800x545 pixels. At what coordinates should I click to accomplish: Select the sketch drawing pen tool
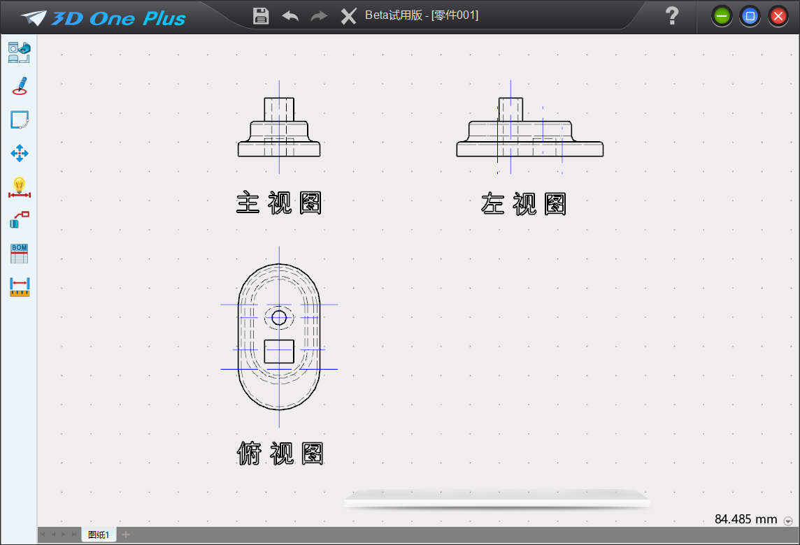[19, 86]
